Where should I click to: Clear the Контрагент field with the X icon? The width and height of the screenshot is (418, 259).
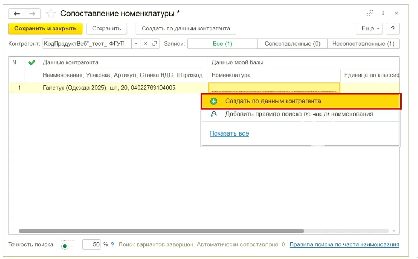[x=145, y=44]
